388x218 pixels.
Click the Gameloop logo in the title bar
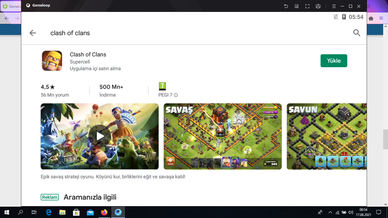coord(28,5)
